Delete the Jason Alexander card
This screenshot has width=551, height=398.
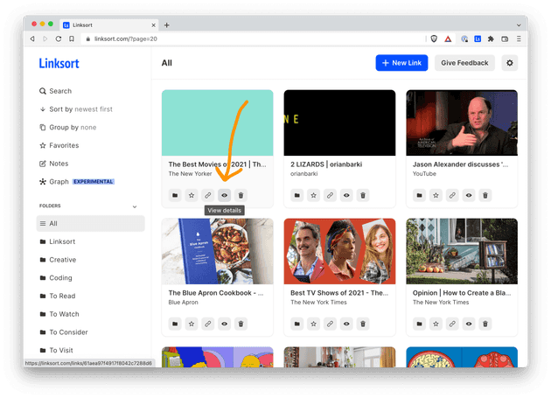click(x=485, y=195)
